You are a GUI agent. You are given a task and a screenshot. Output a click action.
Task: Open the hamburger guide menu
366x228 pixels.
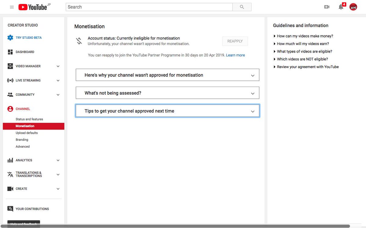12,7
